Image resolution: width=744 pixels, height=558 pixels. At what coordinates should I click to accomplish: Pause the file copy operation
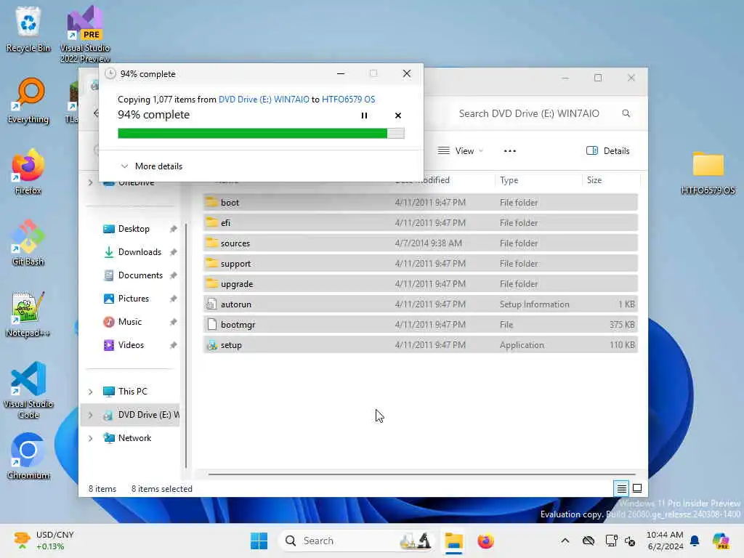click(364, 116)
